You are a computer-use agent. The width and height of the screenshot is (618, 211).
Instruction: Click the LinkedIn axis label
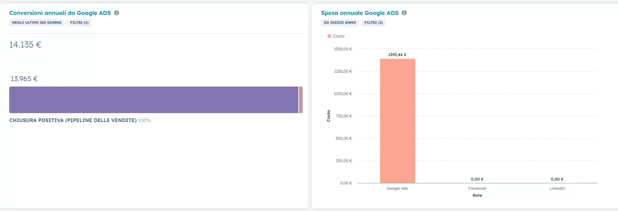557,188
